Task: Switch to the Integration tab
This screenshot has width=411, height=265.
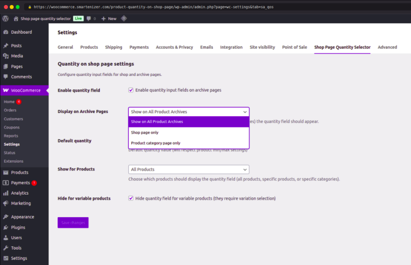Action: click(231, 47)
